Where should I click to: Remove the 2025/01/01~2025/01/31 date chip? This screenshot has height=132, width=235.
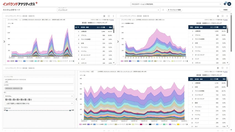21,88
